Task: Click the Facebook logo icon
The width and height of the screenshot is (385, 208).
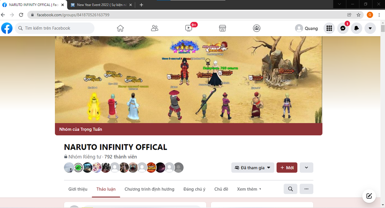Action: click(x=7, y=28)
